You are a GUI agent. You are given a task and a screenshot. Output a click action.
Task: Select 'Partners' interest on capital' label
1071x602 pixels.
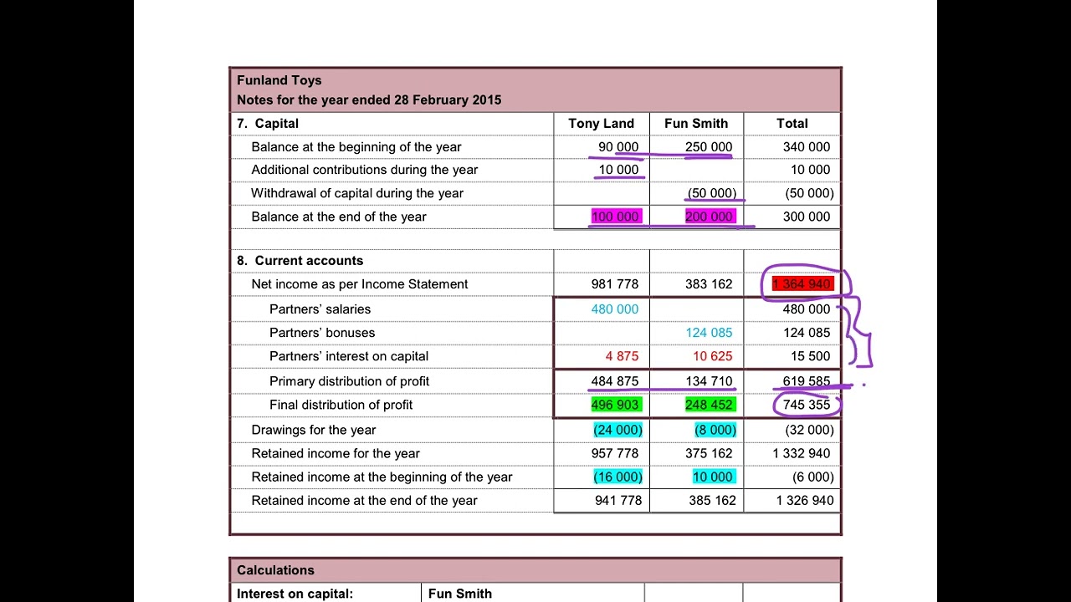pyautogui.click(x=349, y=356)
